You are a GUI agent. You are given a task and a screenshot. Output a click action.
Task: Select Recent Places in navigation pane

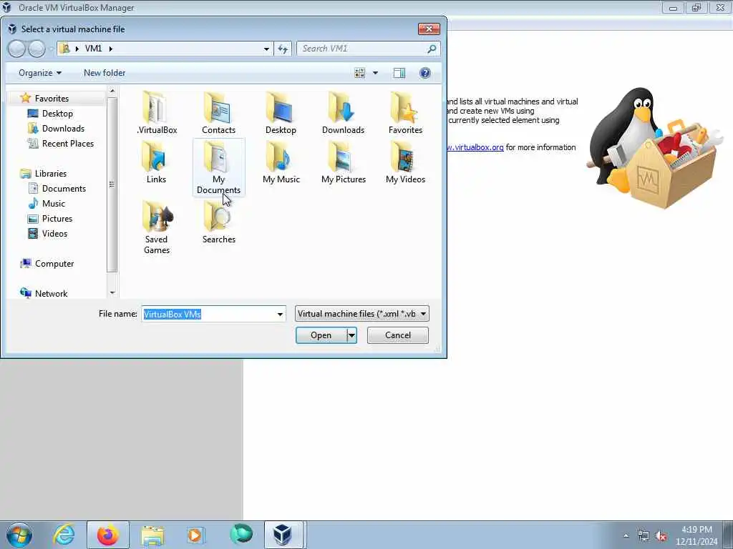tap(68, 143)
